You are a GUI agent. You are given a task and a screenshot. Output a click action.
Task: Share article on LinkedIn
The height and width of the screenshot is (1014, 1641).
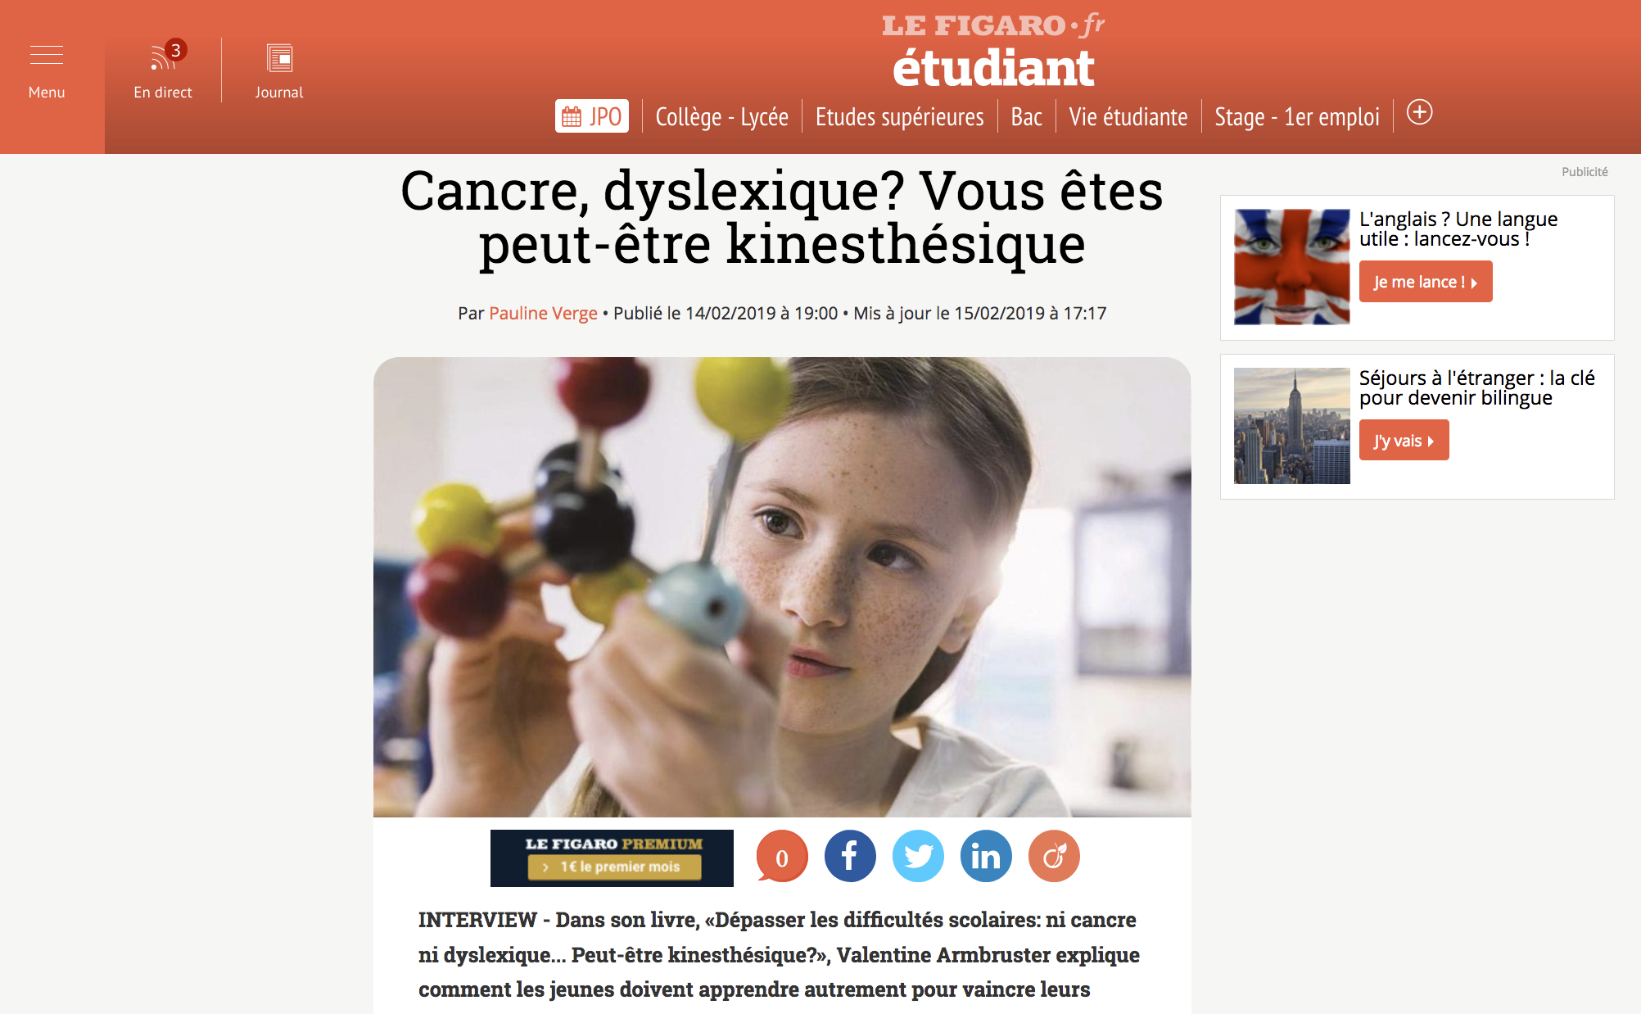point(985,856)
